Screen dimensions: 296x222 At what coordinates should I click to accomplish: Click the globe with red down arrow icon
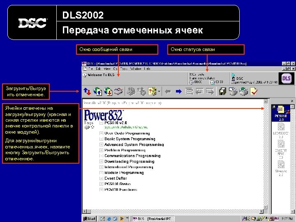coord(108,92)
